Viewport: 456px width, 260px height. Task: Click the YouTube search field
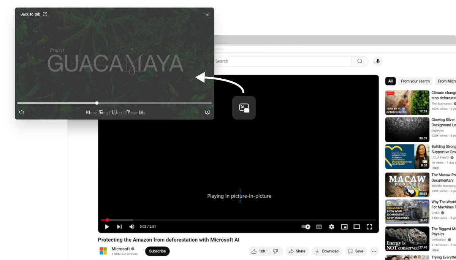(283, 61)
